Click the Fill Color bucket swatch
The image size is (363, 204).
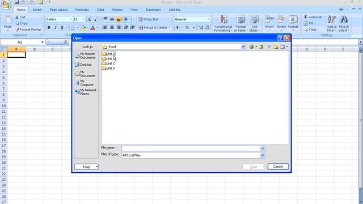[x=83, y=28]
